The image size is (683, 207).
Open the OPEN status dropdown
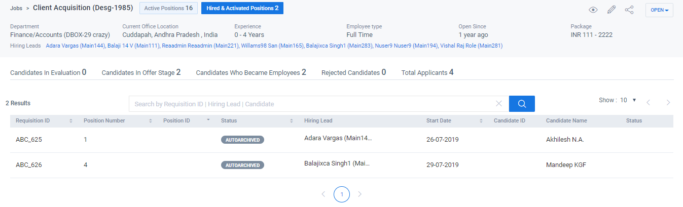(659, 10)
